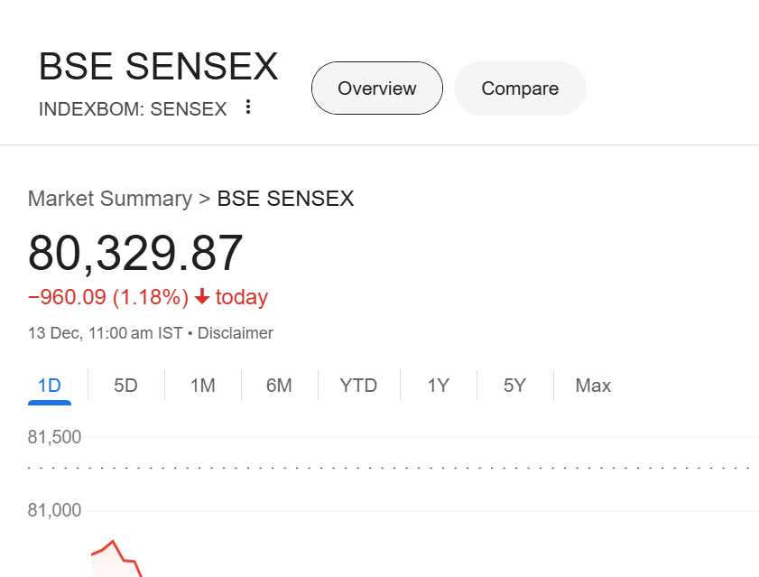Screen dimensions: 759x577
Task: Navigate to Market Summary breadcrumb link
Action: point(109,198)
